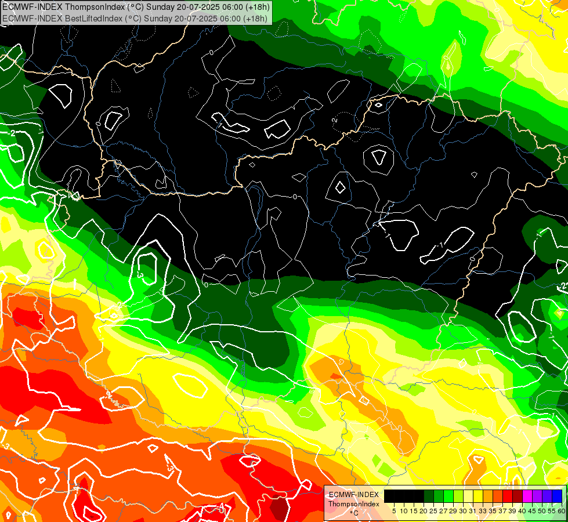568x522 pixels.
Task: Pick the pale yellow legend swatch above 30-31
Action: pyautogui.click(x=468, y=496)
